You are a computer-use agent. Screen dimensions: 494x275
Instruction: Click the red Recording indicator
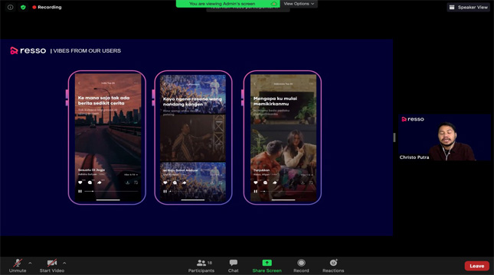point(47,7)
